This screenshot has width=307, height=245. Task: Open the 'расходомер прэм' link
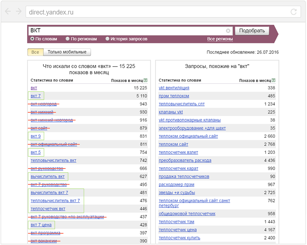click(x=177, y=184)
